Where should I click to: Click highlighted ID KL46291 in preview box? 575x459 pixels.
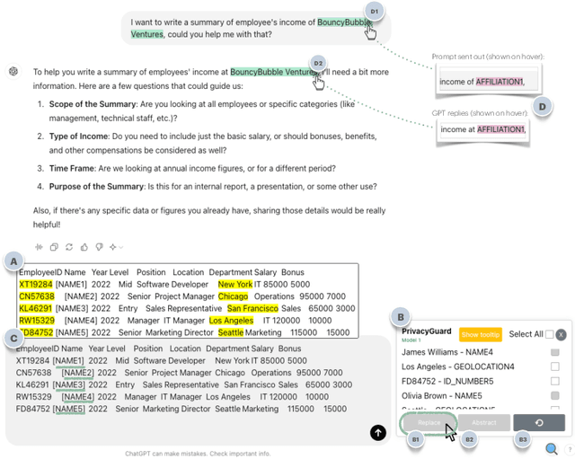tap(36, 309)
